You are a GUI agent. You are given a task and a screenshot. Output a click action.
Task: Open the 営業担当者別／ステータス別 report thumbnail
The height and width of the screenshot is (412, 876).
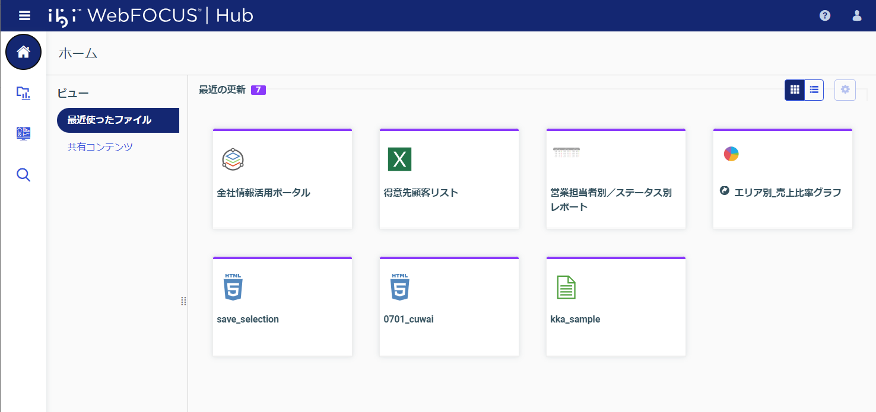[x=615, y=178]
